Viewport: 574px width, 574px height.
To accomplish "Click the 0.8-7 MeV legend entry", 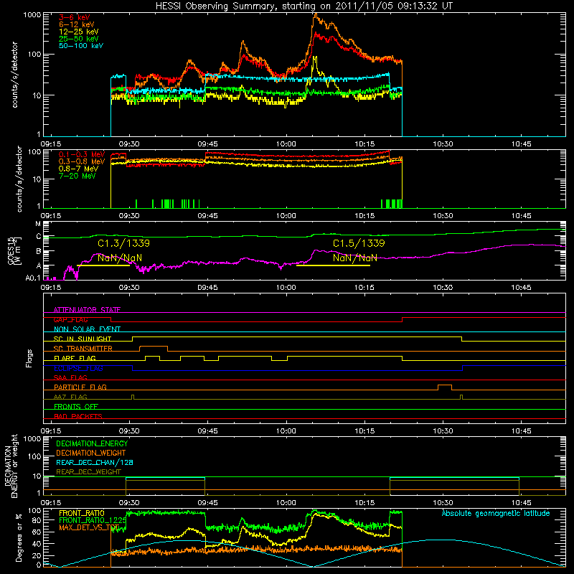I will [x=79, y=169].
